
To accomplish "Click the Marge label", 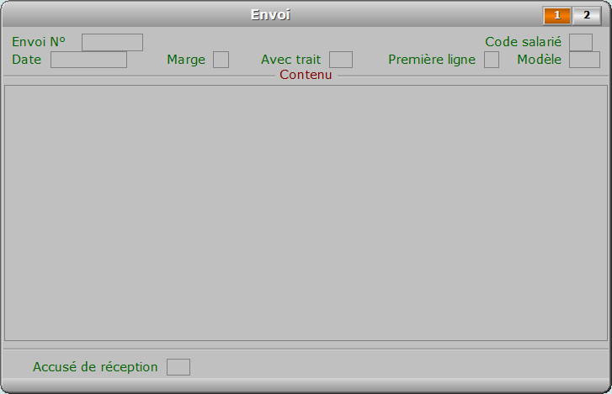I will (x=186, y=60).
